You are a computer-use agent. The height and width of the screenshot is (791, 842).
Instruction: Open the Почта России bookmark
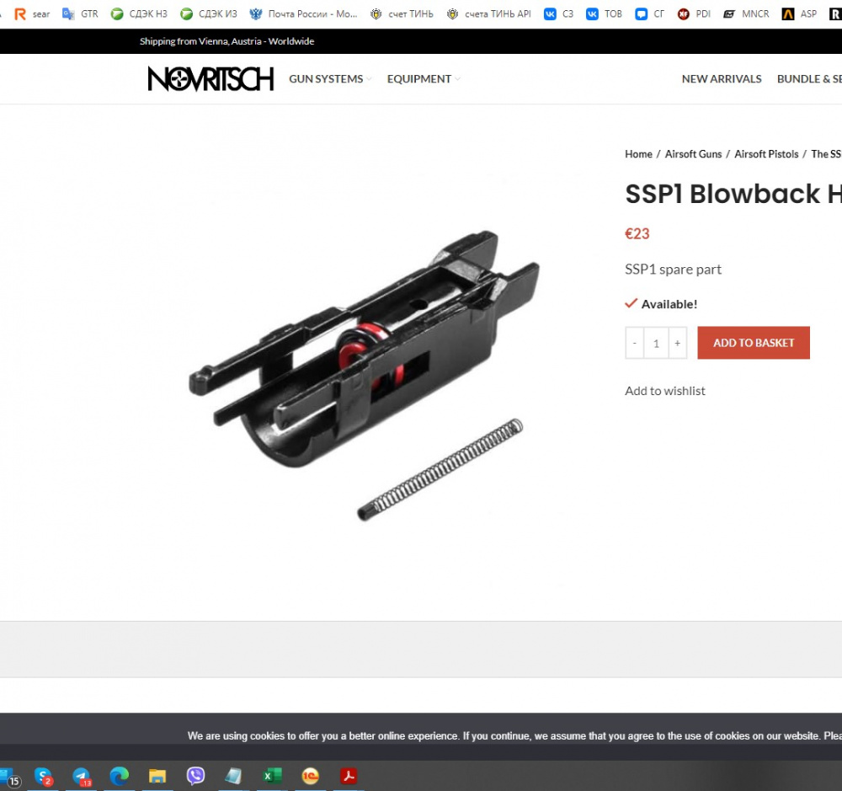click(x=303, y=14)
